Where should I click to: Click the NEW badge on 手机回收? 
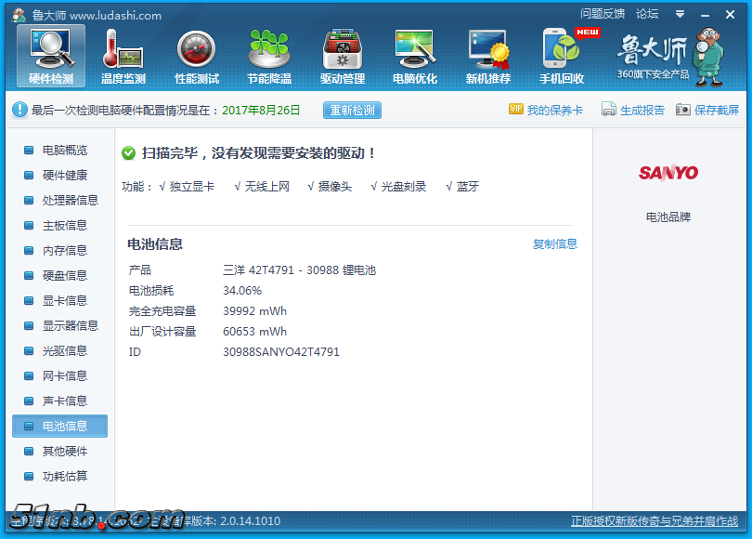point(588,33)
